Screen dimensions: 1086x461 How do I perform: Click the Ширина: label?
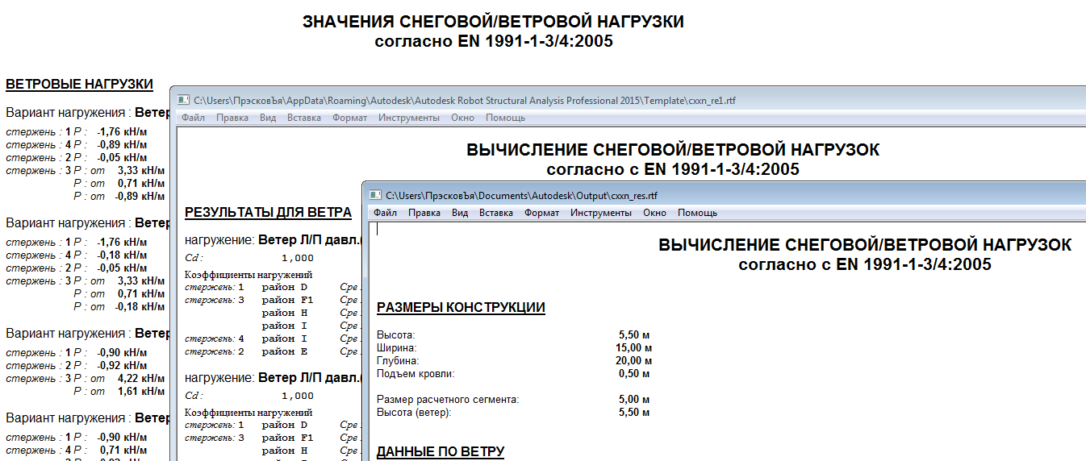pyautogui.click(x=397, y=348)
